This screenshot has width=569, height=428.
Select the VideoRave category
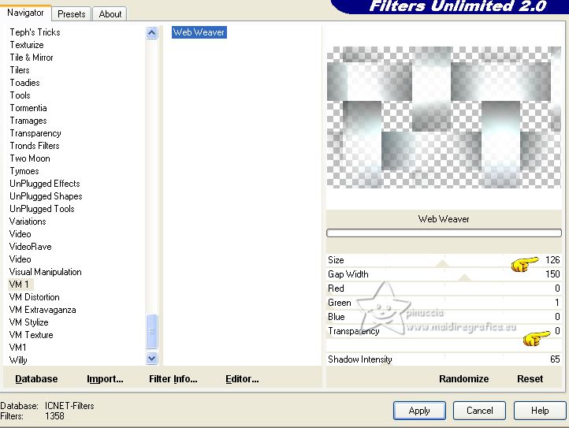coord(31,247)
